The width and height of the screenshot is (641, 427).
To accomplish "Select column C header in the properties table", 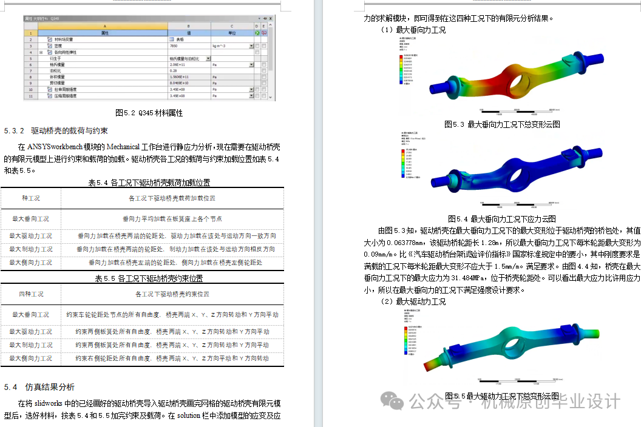I will point(234,26).
